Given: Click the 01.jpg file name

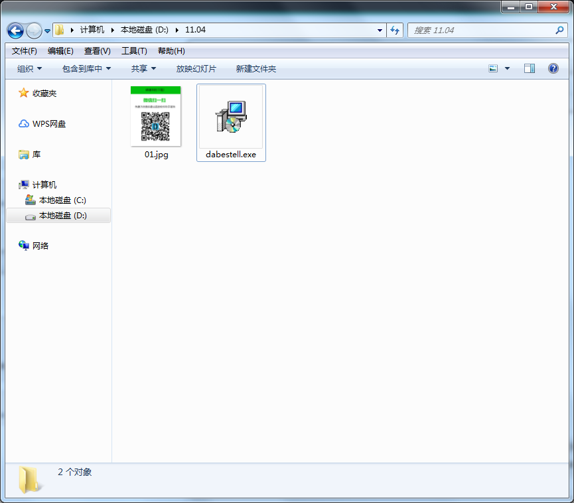Looking at the screenshot, I should [157, 155].
